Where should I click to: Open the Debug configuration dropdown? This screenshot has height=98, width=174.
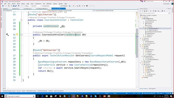28,6
